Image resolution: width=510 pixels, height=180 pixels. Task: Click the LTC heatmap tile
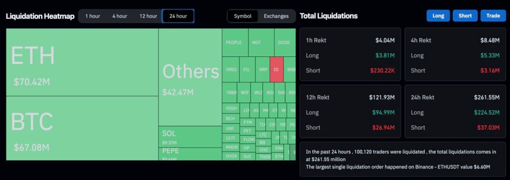coord(263,135)
